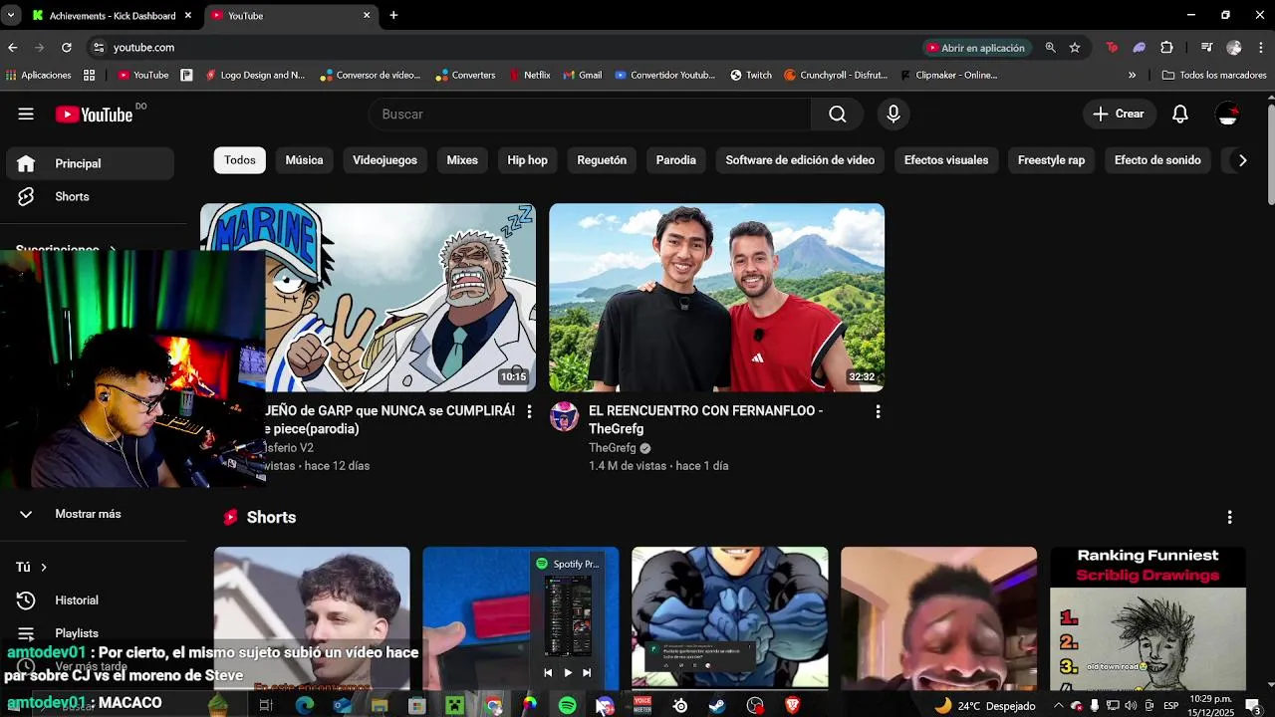The width and height of the screenshot is (1275, 717).
Task: Open the Steam taskbar icon
Action: [x=717, y=705]
